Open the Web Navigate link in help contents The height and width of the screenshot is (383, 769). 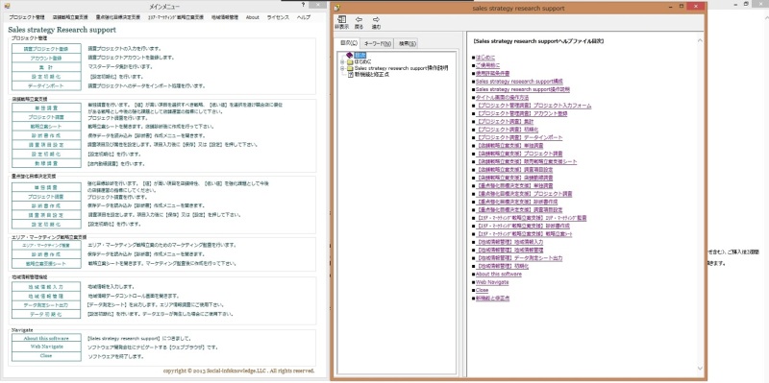492,282
